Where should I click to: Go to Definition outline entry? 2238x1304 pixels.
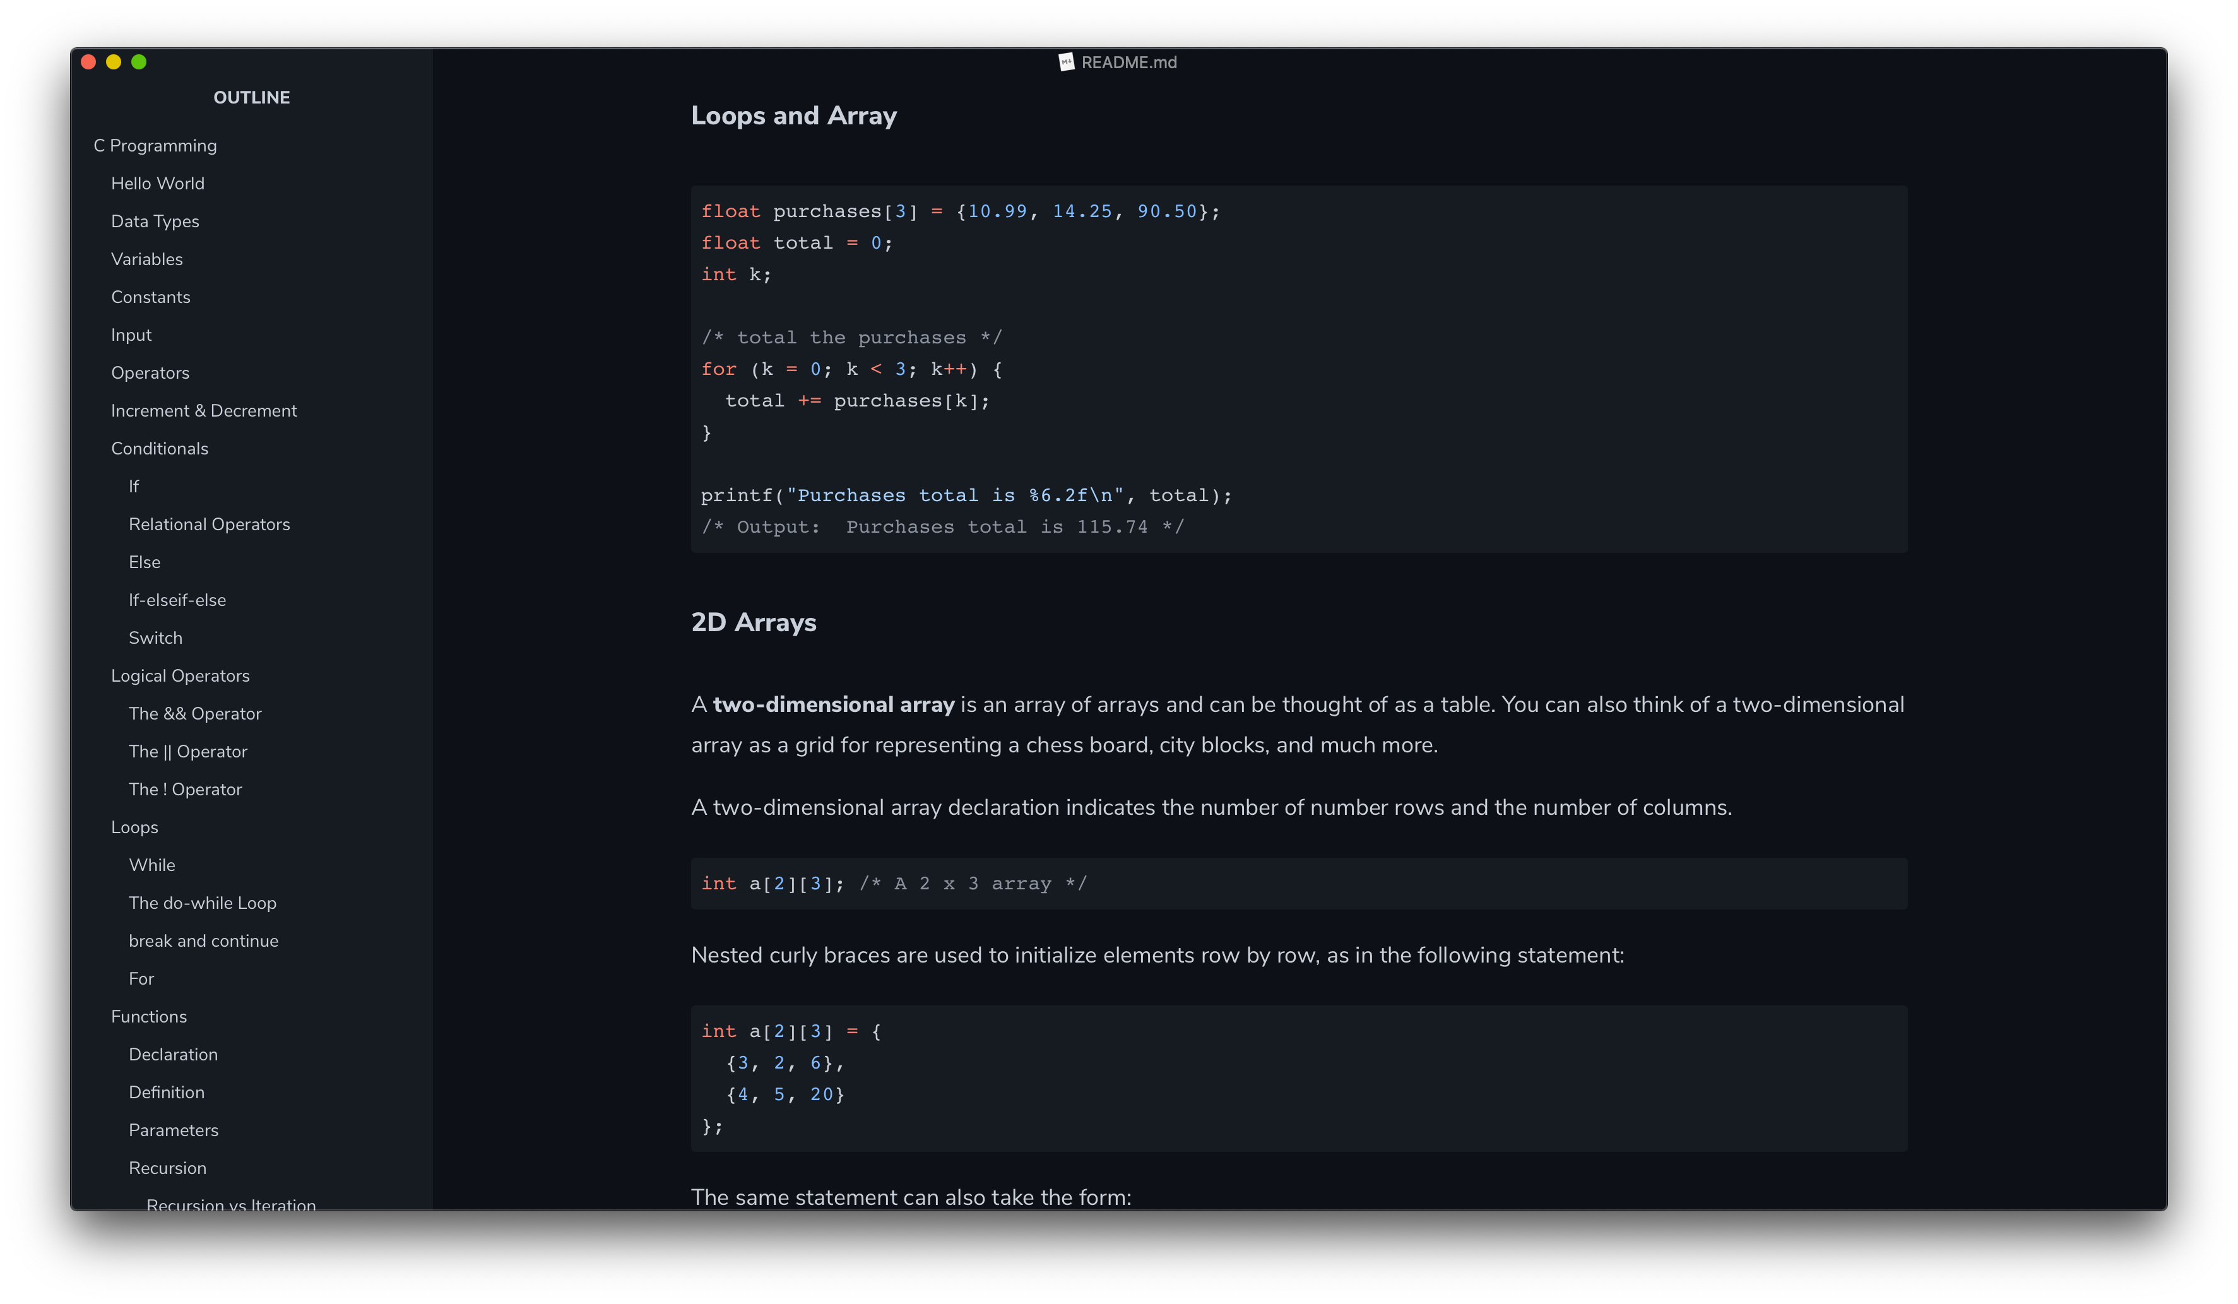166,1093
